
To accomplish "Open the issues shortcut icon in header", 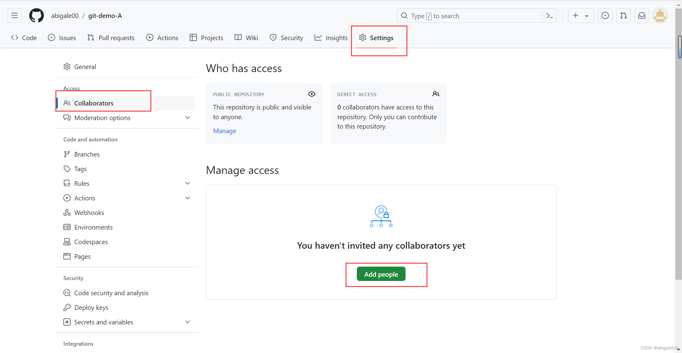I will point(605,16).
